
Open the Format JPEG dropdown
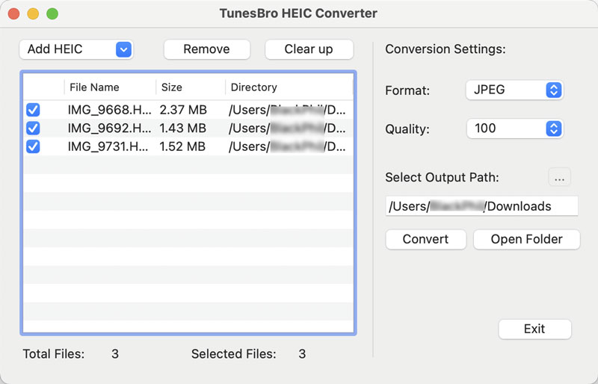pyautogui.click(x=514, y=90)
